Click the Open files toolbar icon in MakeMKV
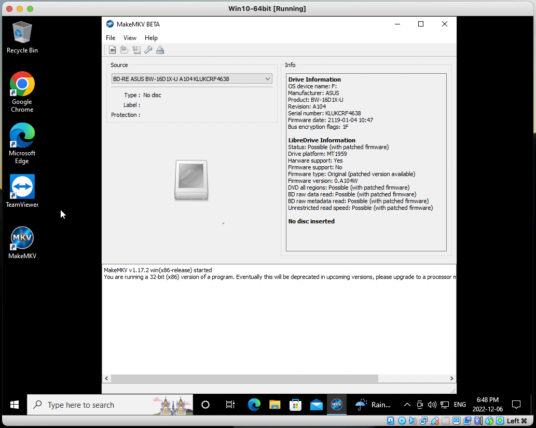This screenshot has width=536, height=428. click(x=113, y=50)
